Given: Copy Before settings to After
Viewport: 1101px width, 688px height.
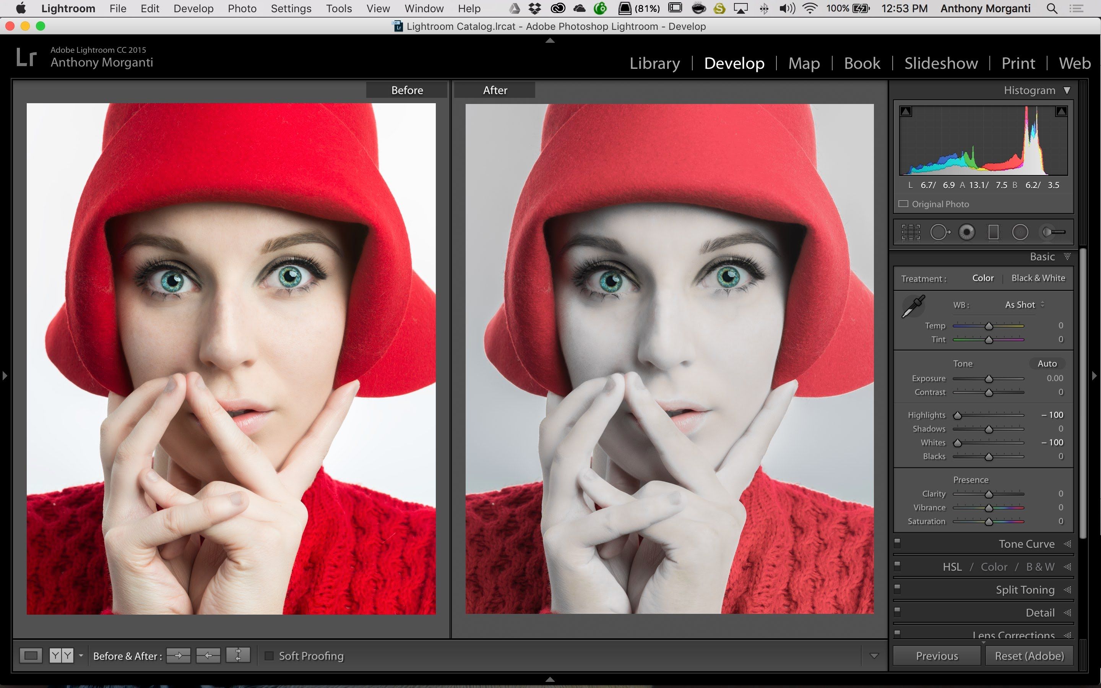Looking at the screenshot, I should pos(178,656).
